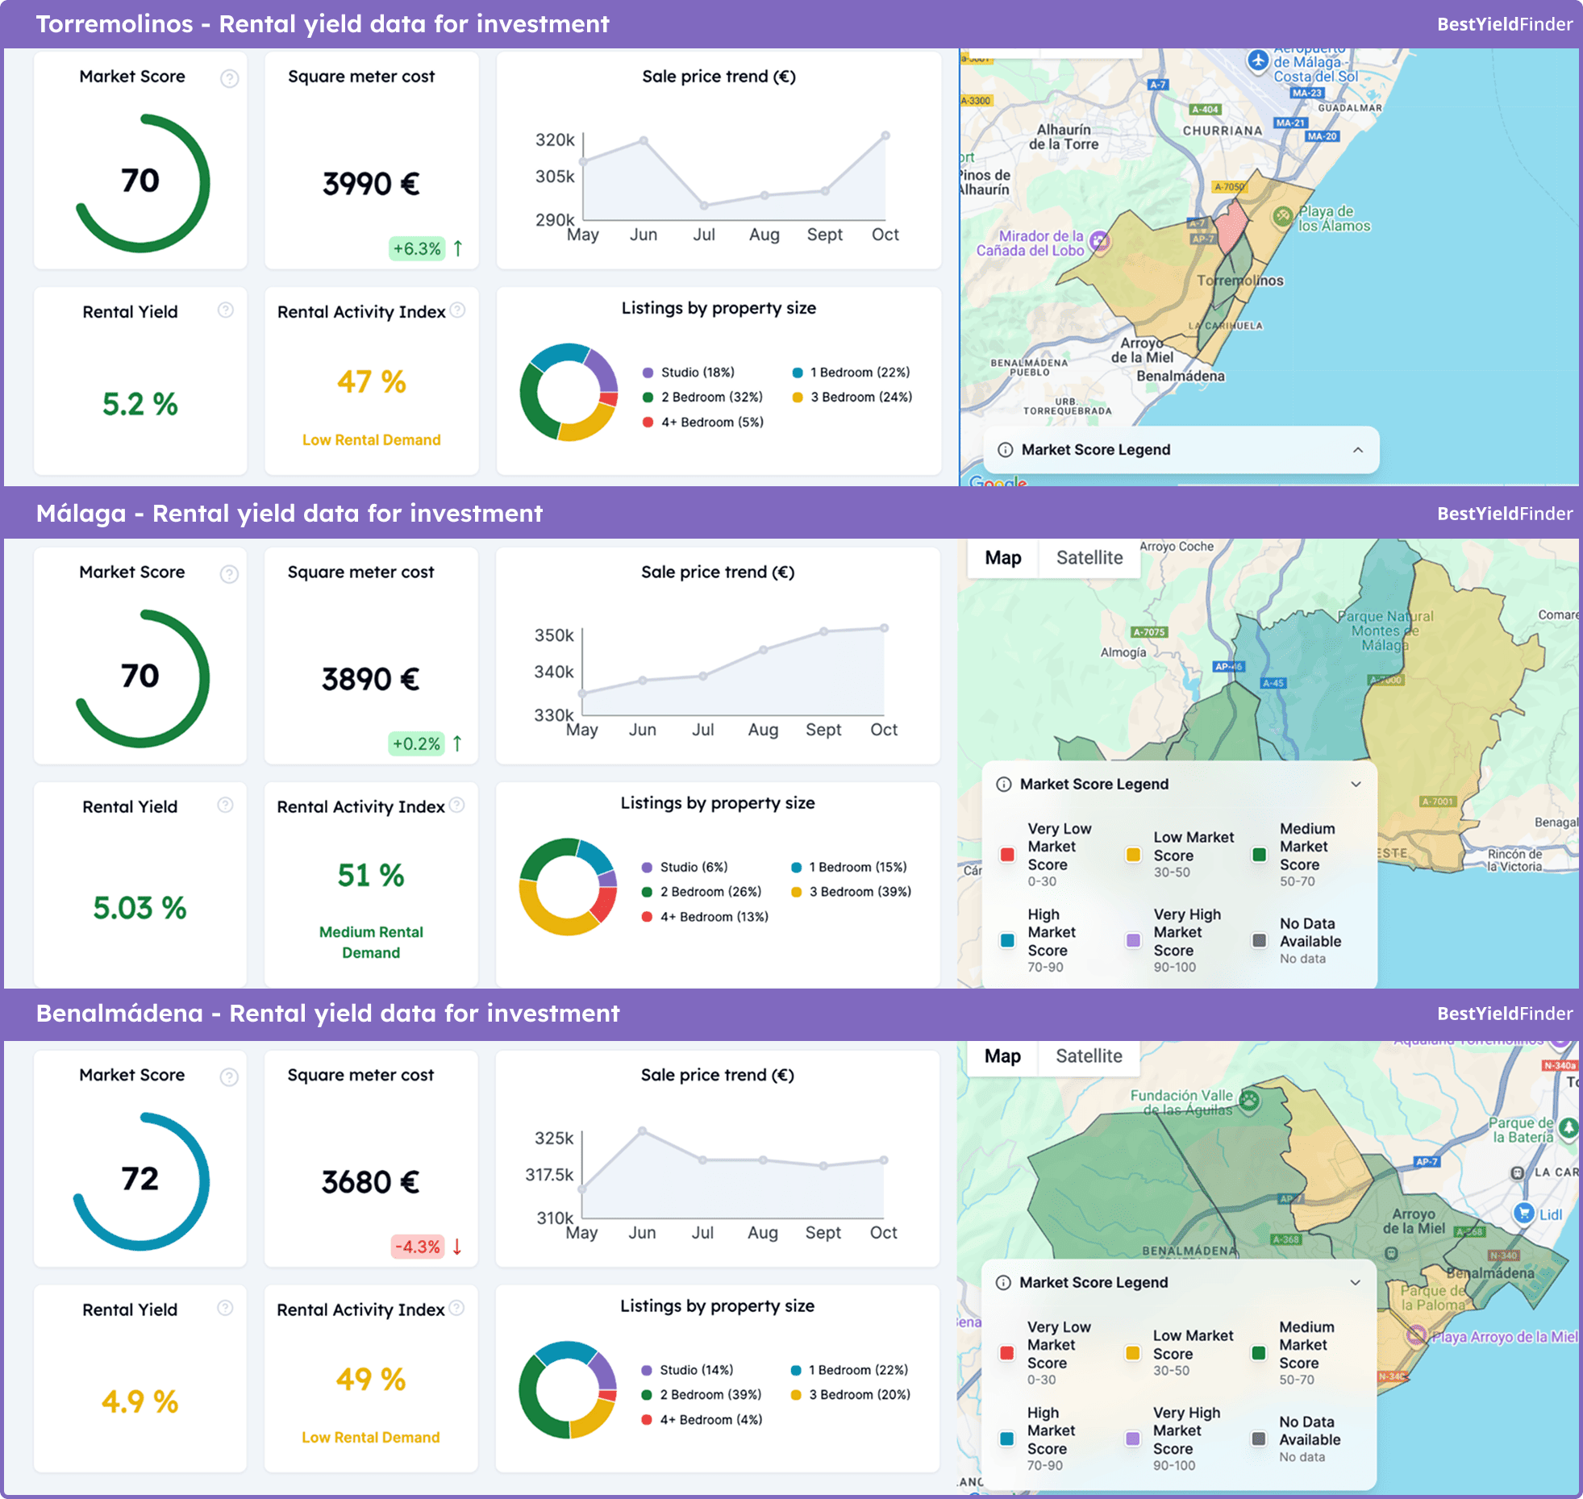Click Parque de la Batería marker

point(1568,1128)
